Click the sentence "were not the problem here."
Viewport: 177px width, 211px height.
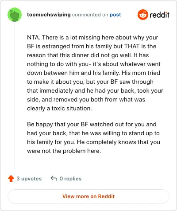[x=64, y=151]
